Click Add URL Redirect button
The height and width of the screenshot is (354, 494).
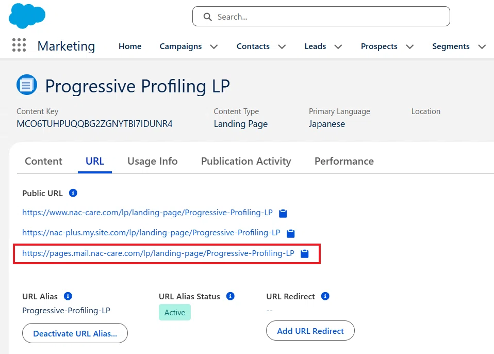310,331
